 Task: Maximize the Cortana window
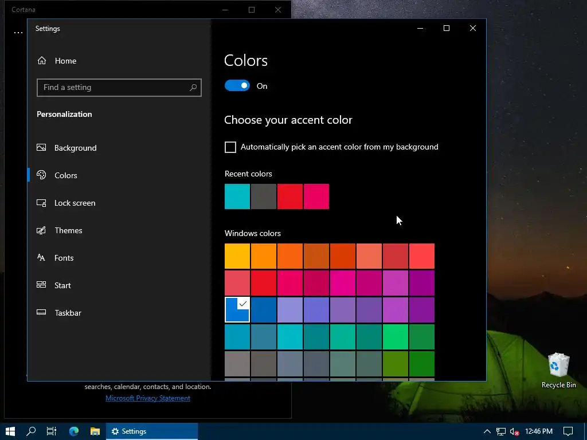point(252,10)
